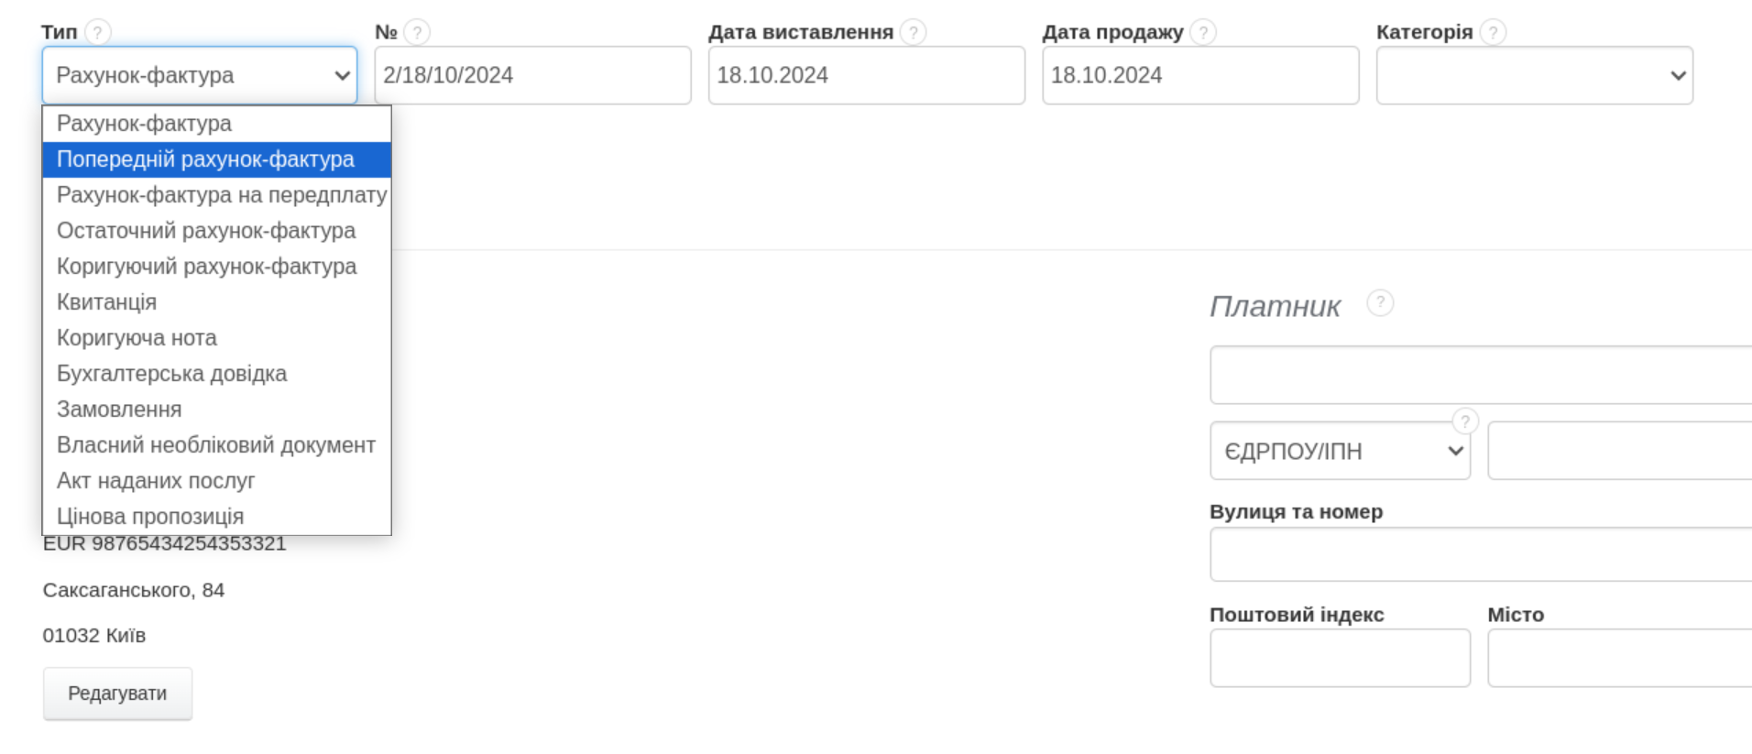Click help icon beside Дата продажу
Screen dimensions: 1752x754
click(1203, 33)
